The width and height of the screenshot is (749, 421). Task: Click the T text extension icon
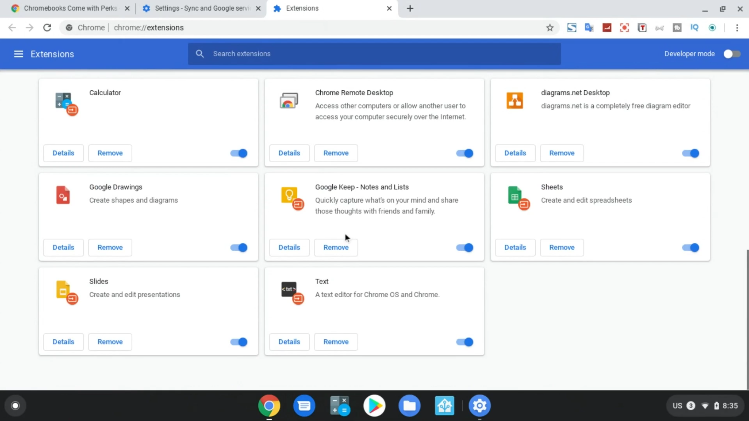point(642,28)
